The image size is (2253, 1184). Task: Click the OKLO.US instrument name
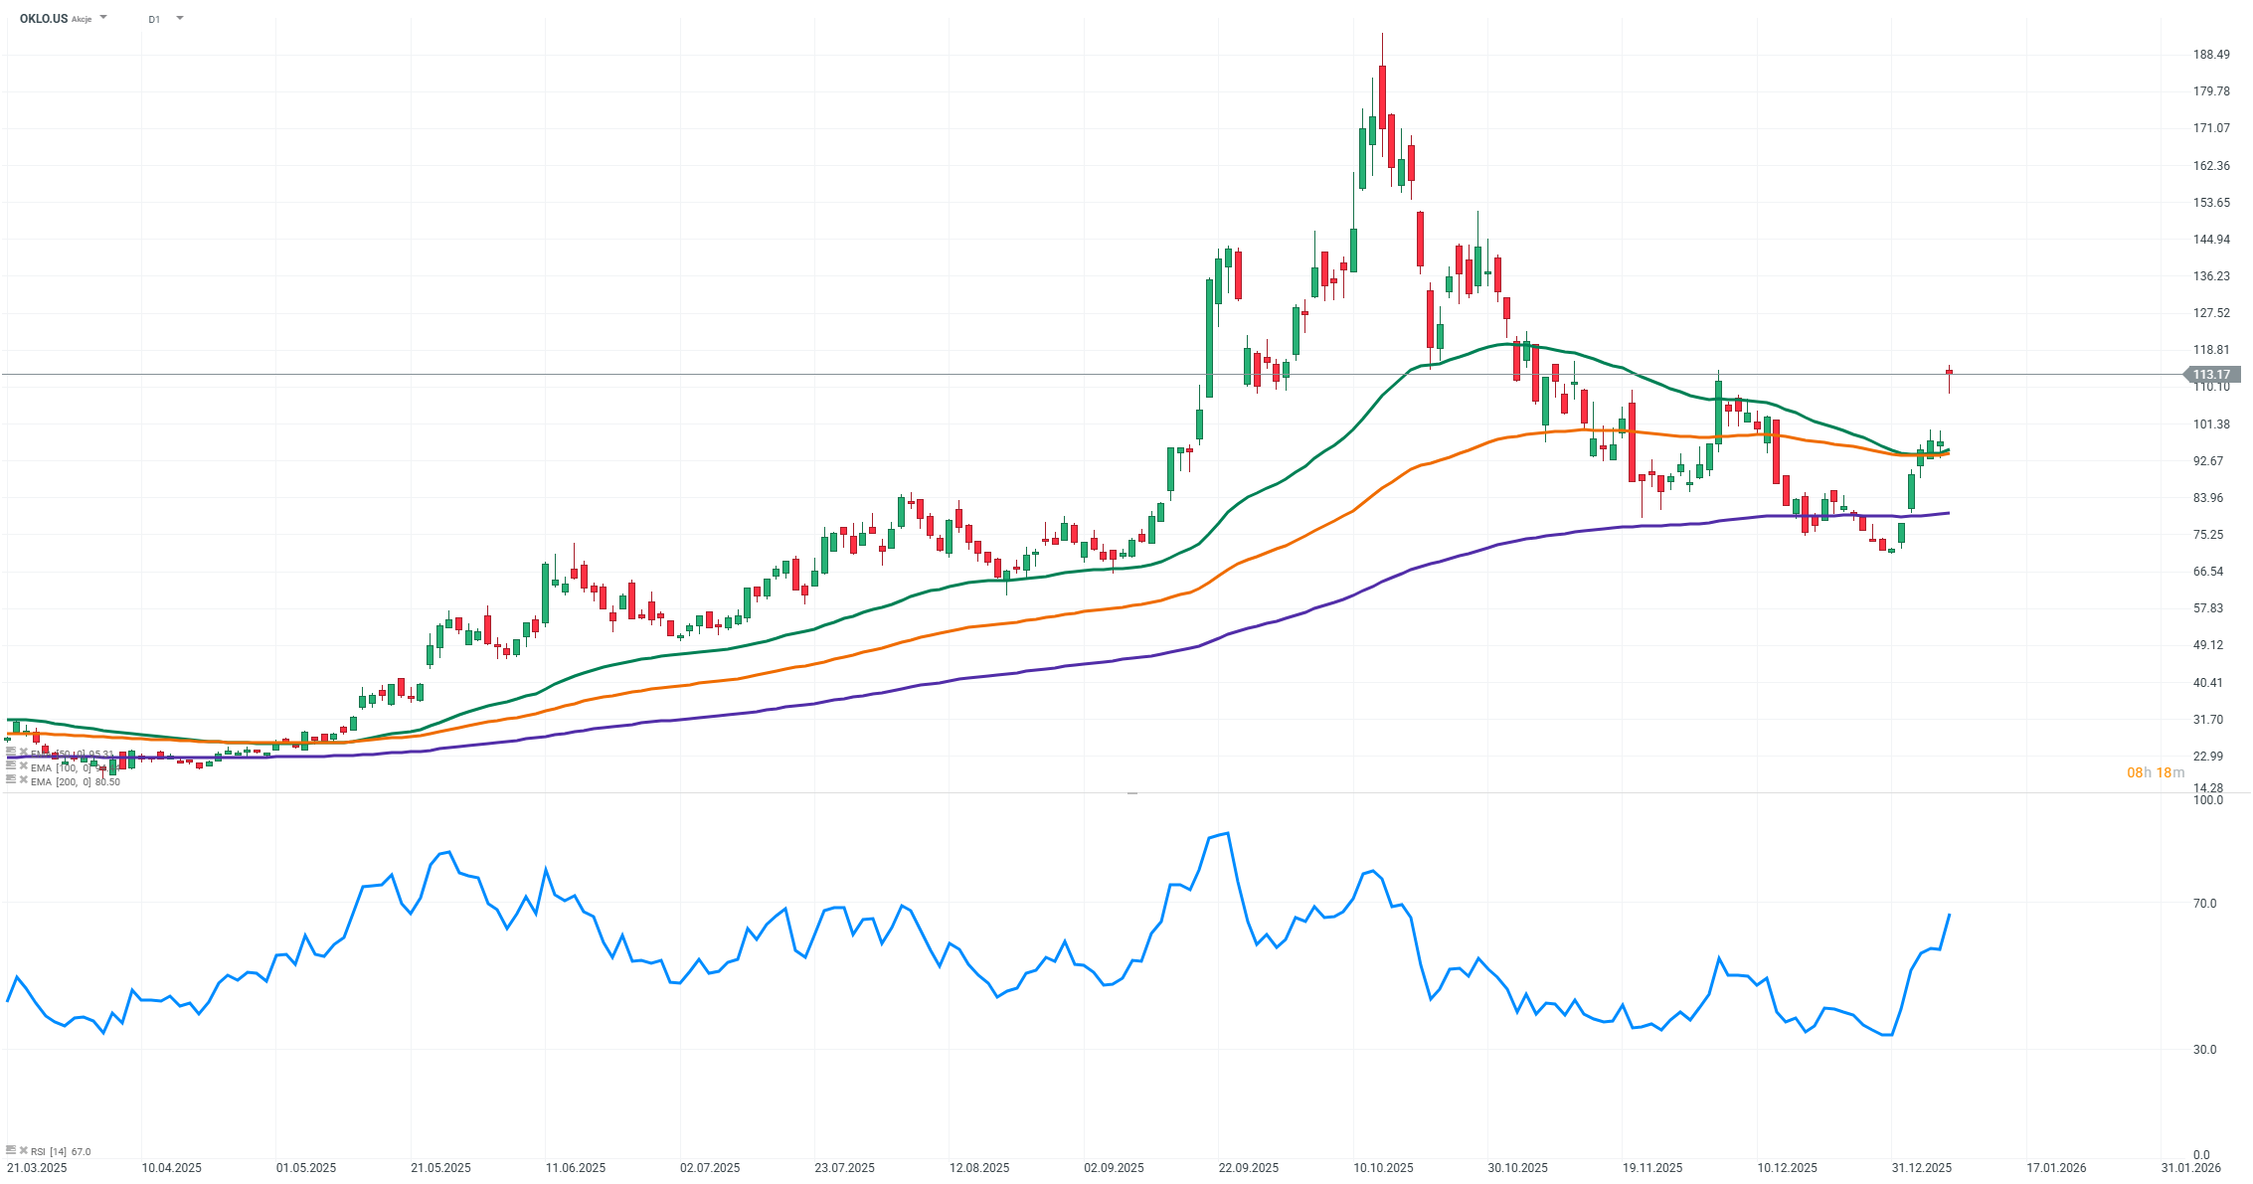(43, 19)
